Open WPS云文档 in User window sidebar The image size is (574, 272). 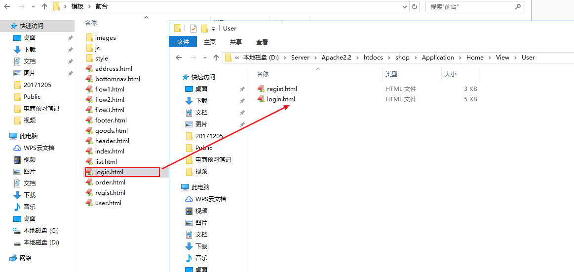210,199
